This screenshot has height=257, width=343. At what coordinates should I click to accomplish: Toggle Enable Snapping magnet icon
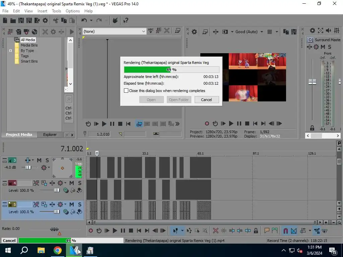coord(285,231)
